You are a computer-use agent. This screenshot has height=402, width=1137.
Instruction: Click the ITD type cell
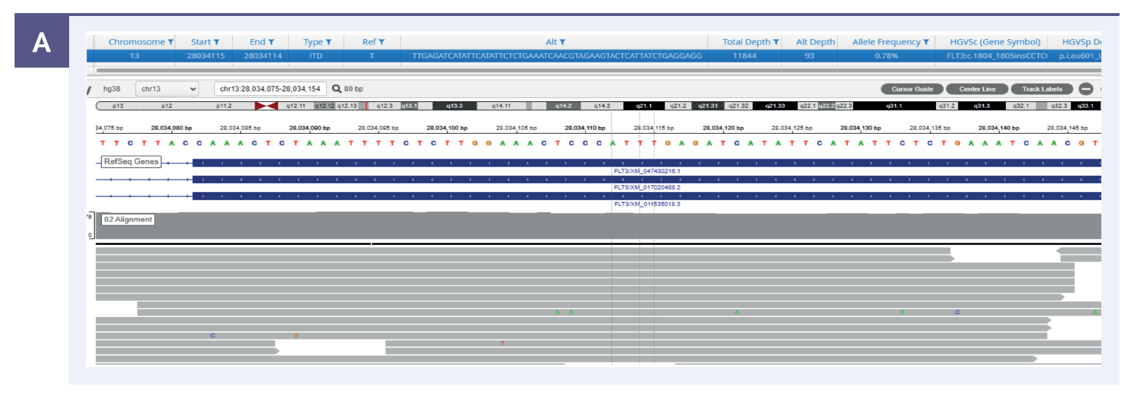[317, 55]
